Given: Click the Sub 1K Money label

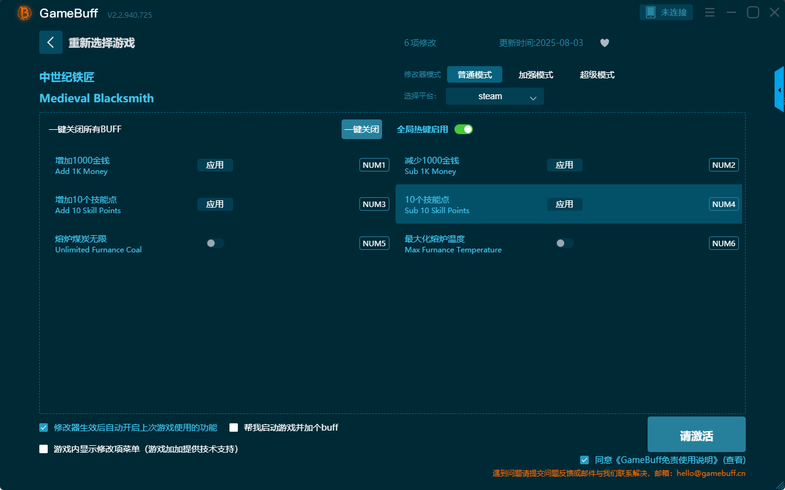Looking at the screenshot, I should click(431, 171).
